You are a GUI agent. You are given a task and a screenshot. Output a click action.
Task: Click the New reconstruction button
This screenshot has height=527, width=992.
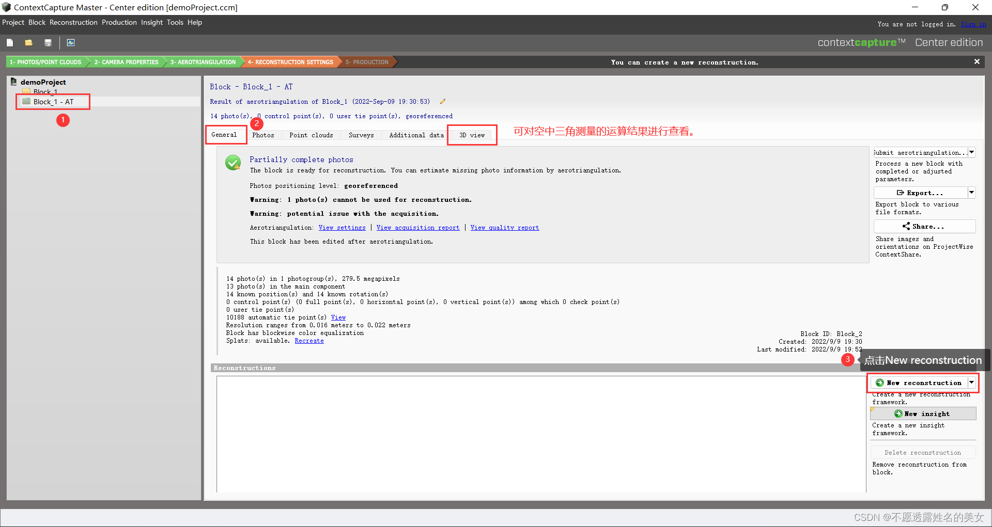(x=919, y=383)
